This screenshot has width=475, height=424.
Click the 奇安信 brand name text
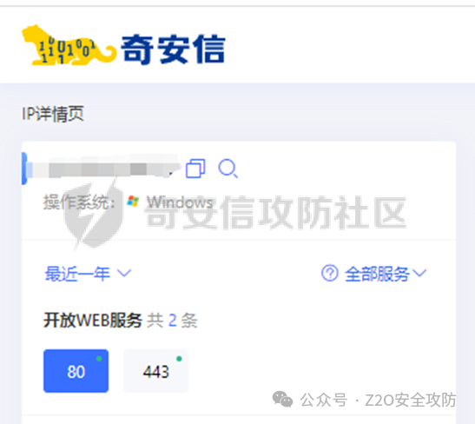pyautogui.click(x=173, y=50)
